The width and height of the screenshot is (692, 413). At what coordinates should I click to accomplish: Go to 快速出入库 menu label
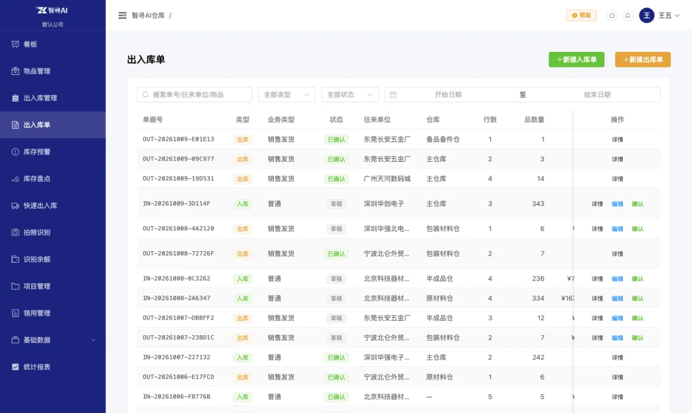pyautogui.click(x=40, y=206)
